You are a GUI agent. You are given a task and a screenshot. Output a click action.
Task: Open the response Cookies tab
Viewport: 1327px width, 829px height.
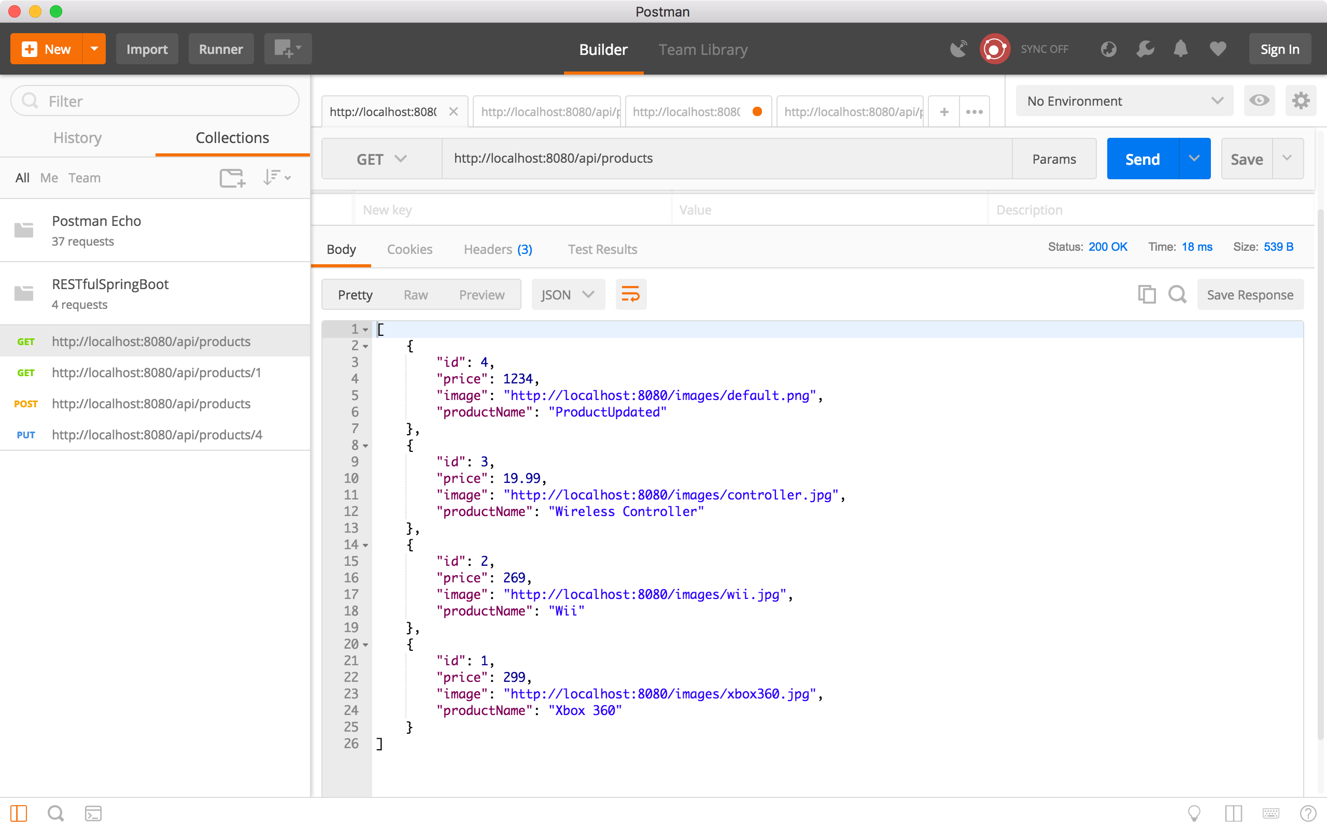pyautogui.click(x=410, y=249)
